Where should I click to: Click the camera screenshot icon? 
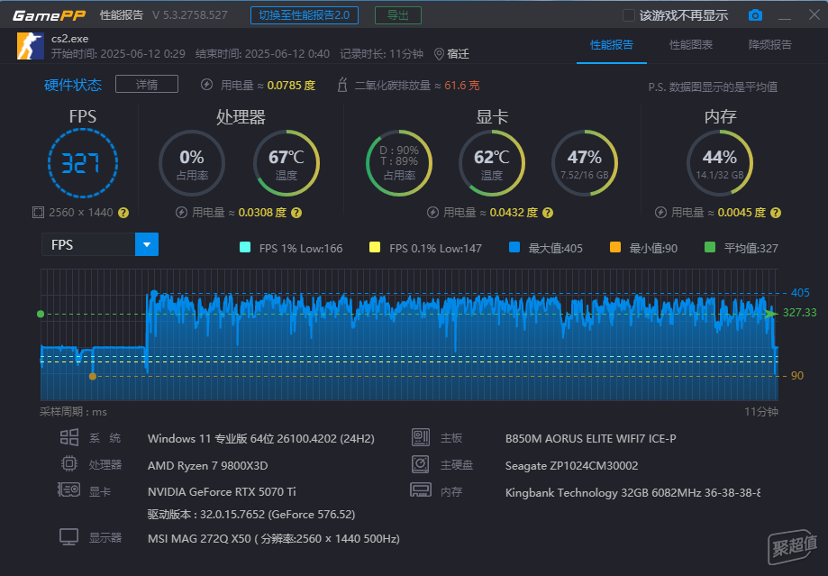(755, 15)
